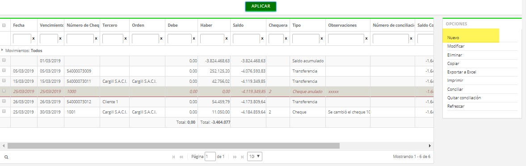Screen dimensions: 526x166
Task: Click the Cheque anulado cell
Action: (x=307, y=91)
